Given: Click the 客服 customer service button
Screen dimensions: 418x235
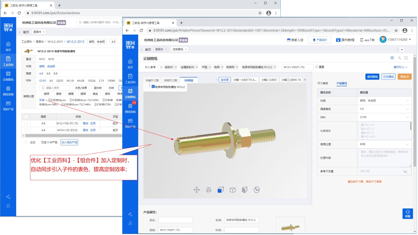Looking at the screenshot, I should 408,213.
